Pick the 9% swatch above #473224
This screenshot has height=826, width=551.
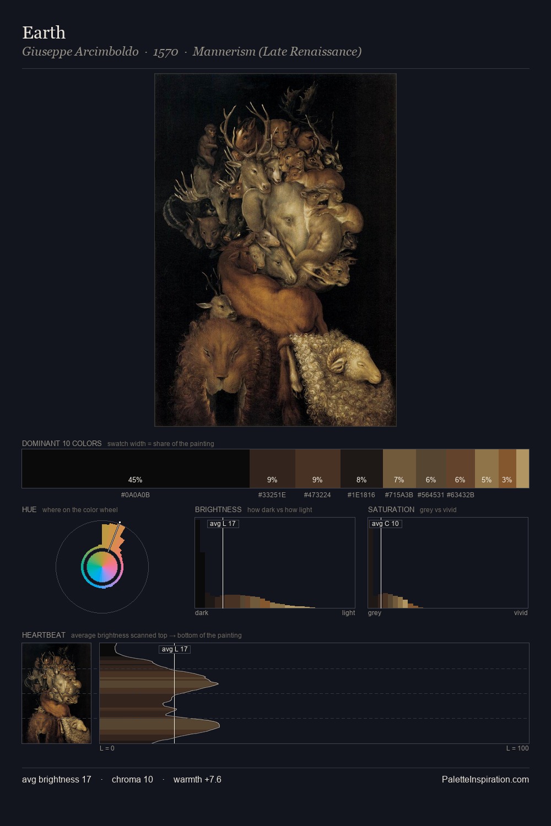[x=318, y=469]
